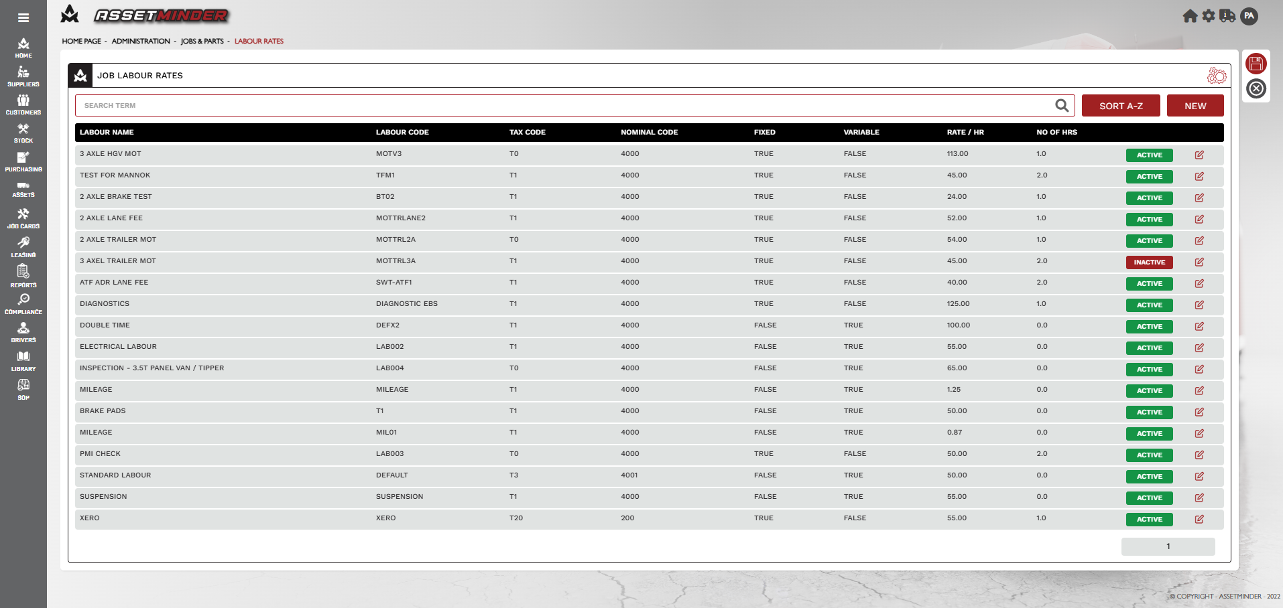Click the SORT A-Z button
Screen dimensions: 1283x608
(1120, 106)
